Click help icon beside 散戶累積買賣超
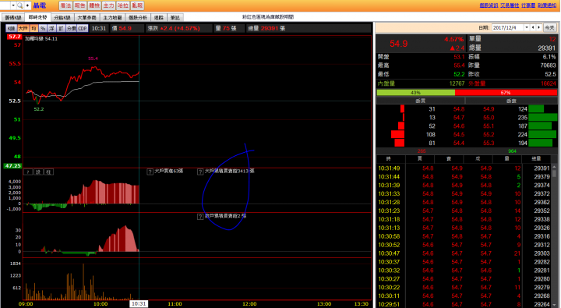The width and height of the screenshot is (561, 308). [200, 217]
